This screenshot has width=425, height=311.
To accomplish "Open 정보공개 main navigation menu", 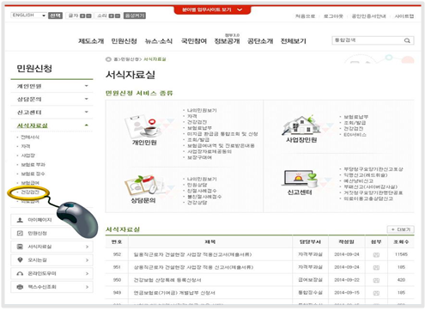I will (227, 41).
